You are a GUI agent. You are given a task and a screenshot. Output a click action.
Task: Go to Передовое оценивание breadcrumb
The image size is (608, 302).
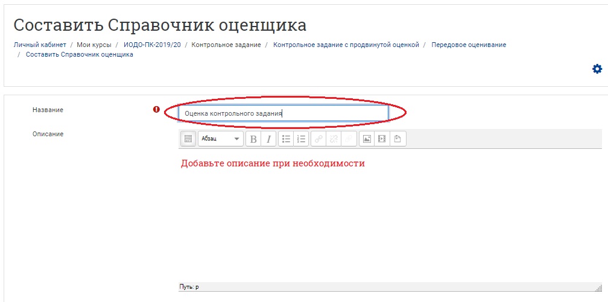(x=469, y=45)
